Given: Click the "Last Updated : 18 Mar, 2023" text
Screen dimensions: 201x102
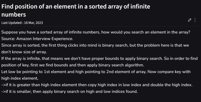Looking at the screenshot, I should pyautogui.click(x=22, y=23).
